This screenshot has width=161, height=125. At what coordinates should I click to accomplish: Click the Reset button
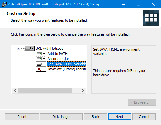coord(22,117)
